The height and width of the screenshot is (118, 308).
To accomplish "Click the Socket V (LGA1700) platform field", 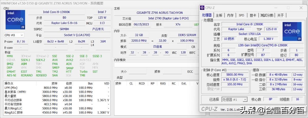I will click(77, 35).
